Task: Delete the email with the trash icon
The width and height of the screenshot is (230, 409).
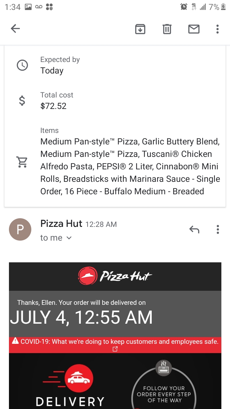Action: click(x=167, y=29)
